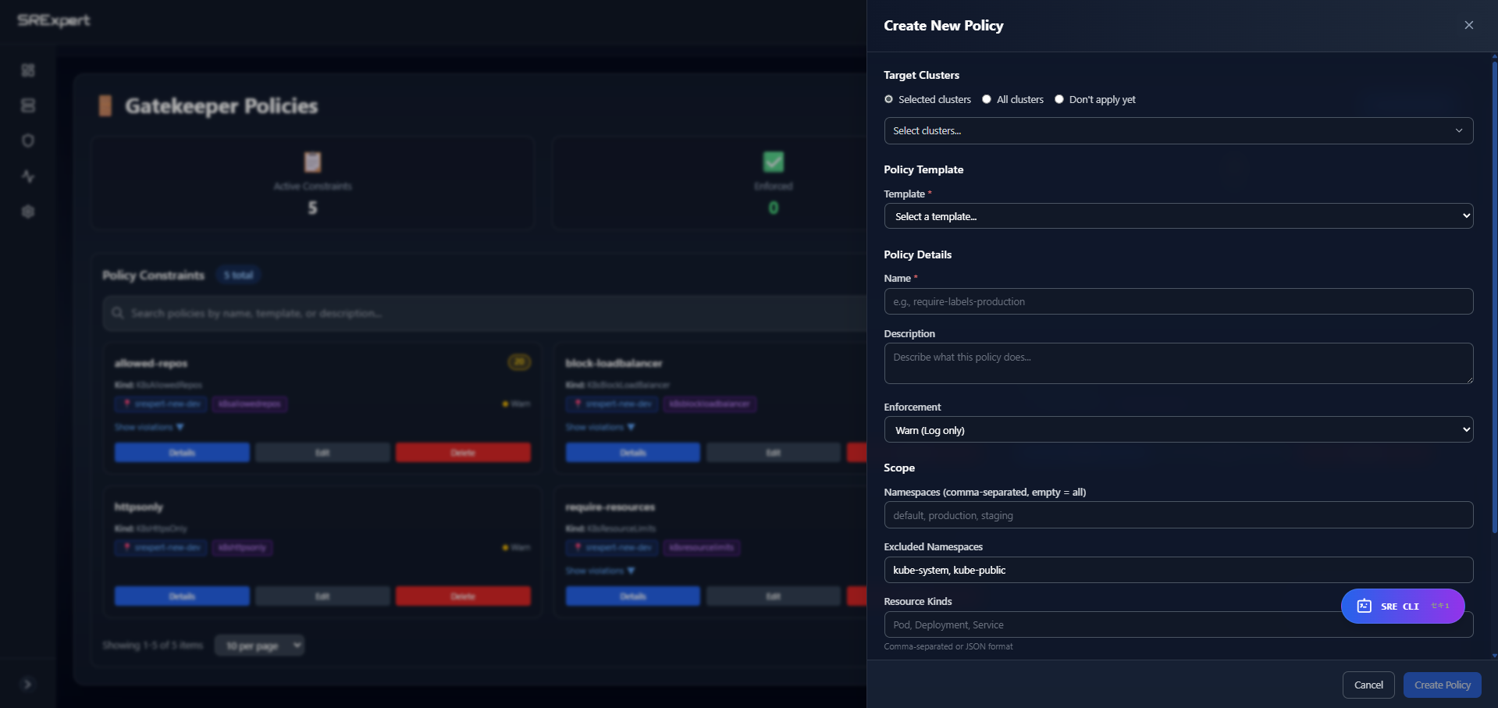
Task: Click into the Excluded Namespaces field
Action: click(x=1178, y=570)
